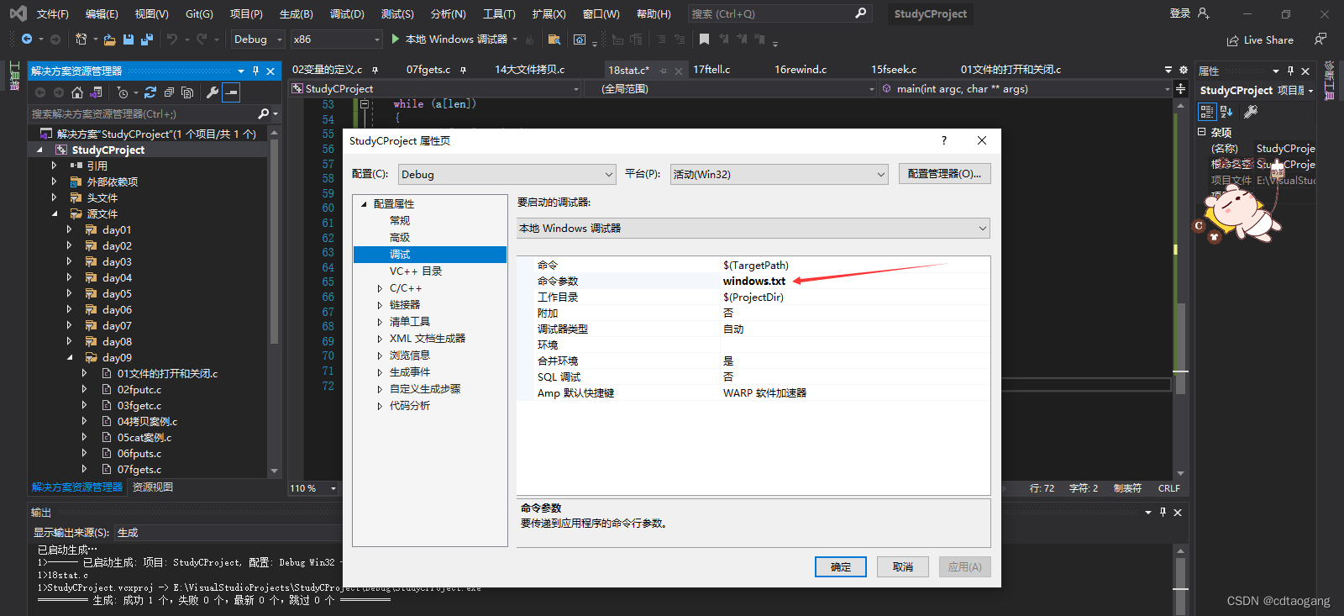Image resolution: width=1344 pixels, height=616 pixels.
Task: Click the home icon in Solution Explorer
Action: [x=77, y=92]
